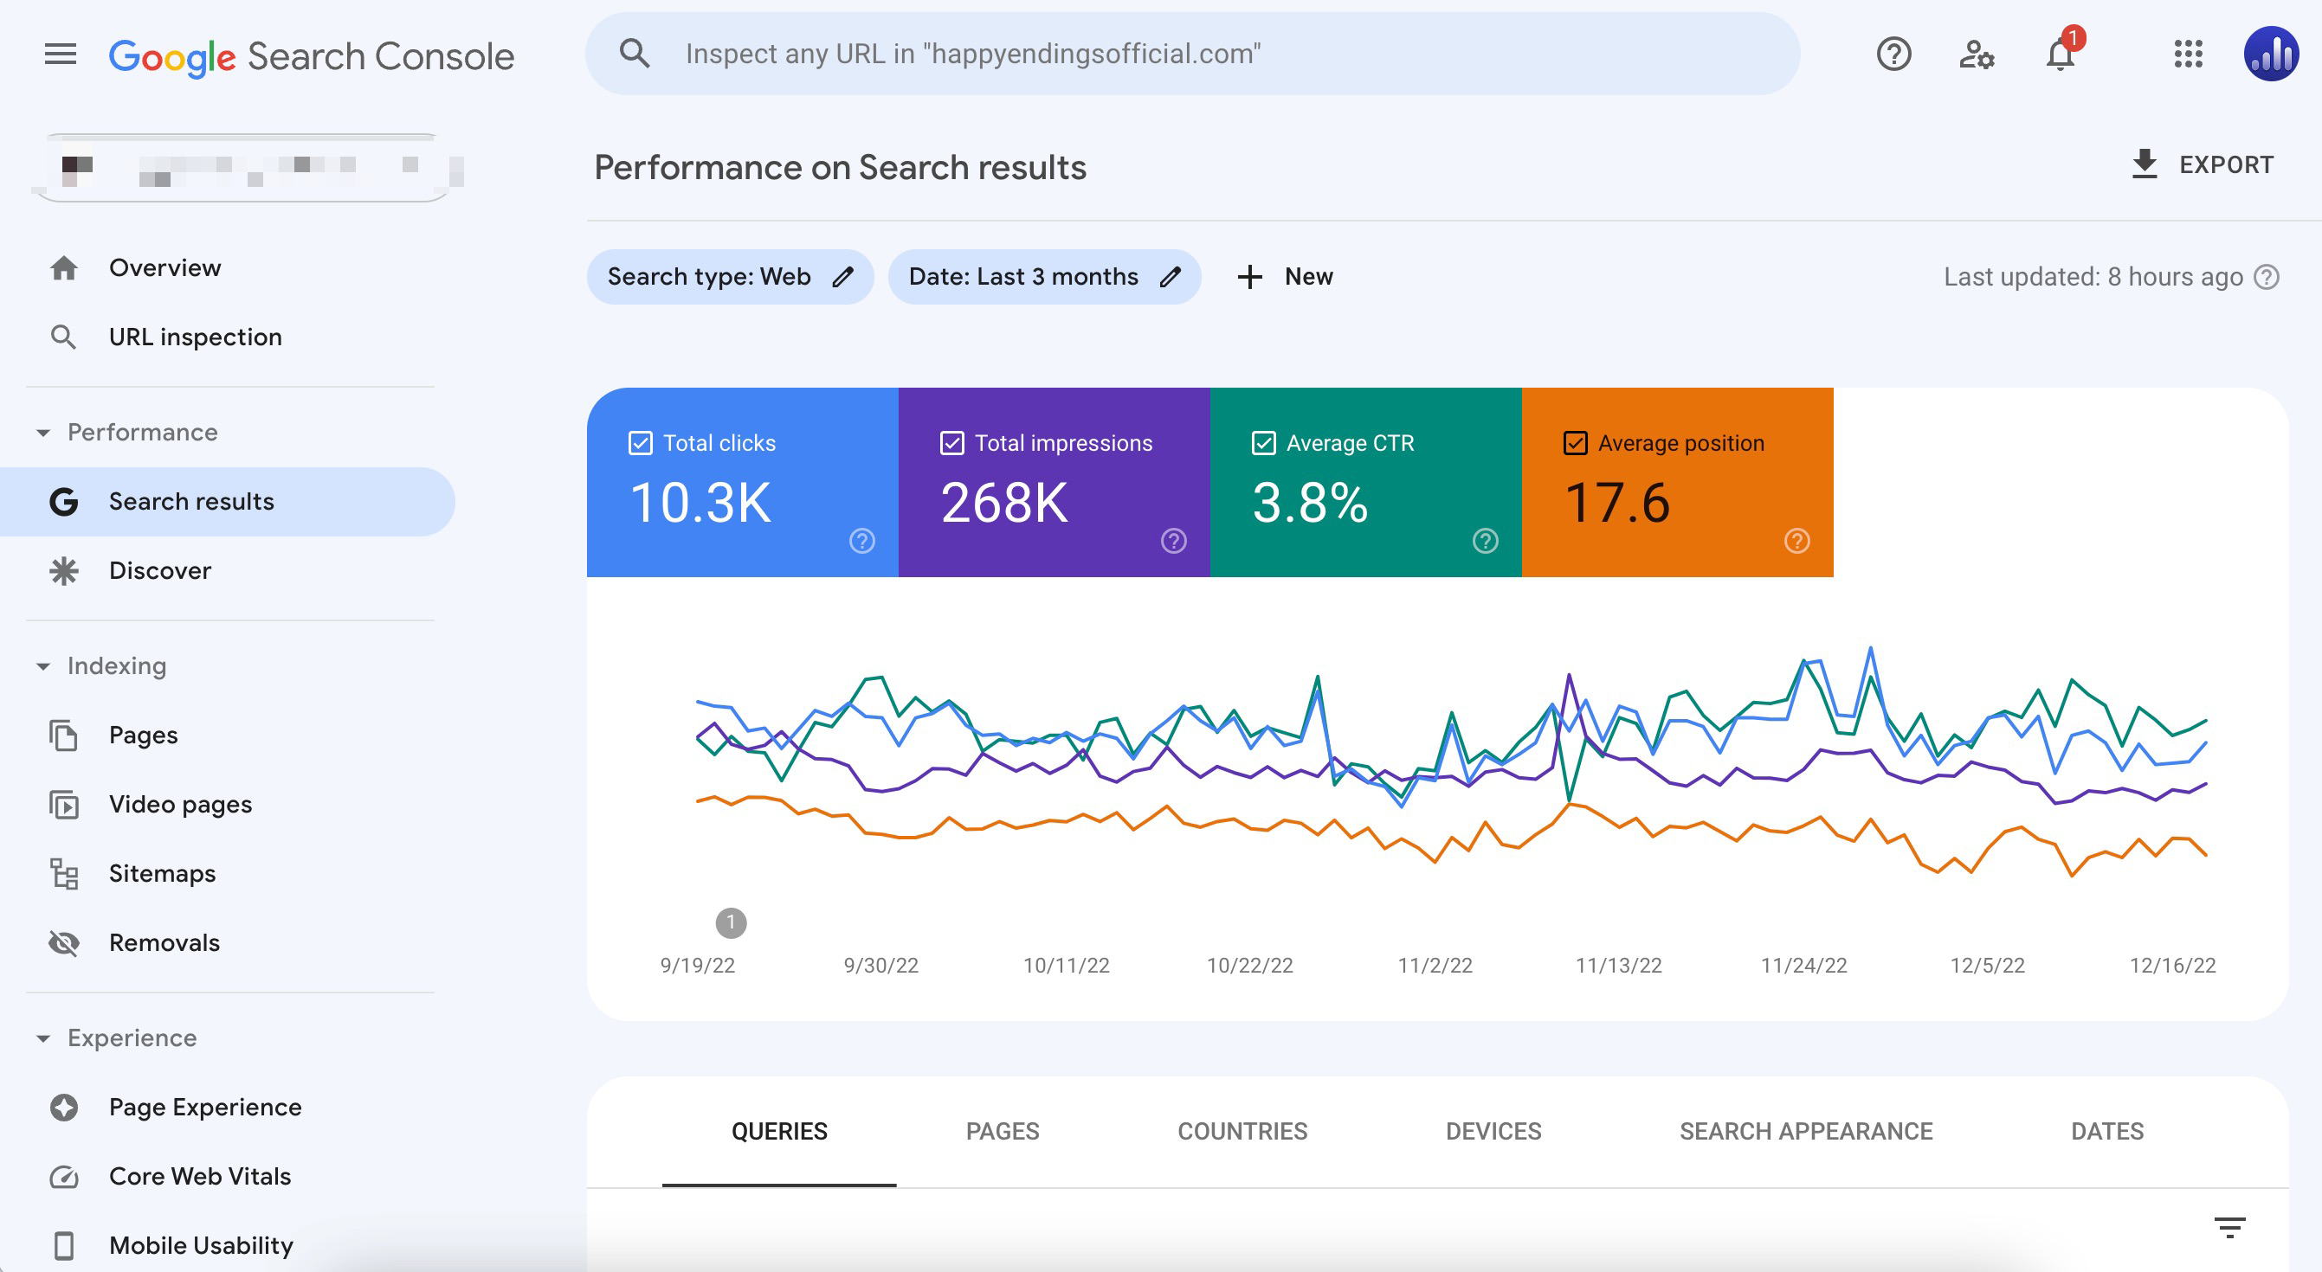This screenshot has width=2322, height=1272.
Task: Click the Export download icon
Action: (2145, 164)
